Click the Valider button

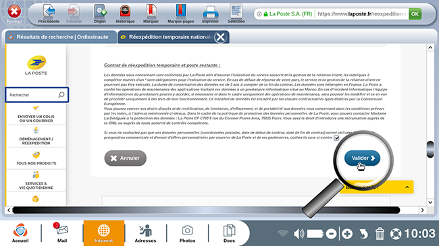[x=362, y=158]
